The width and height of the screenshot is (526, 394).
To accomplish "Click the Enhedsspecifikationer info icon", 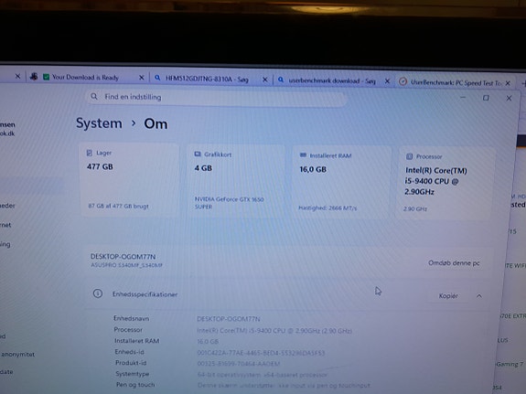I will [98, 293].
